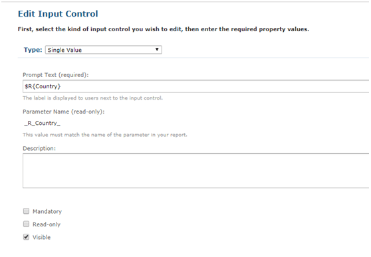Click the instruction sentence starting with "First, select"
This screenshot has height=257, width=371.
coord(164,29)
